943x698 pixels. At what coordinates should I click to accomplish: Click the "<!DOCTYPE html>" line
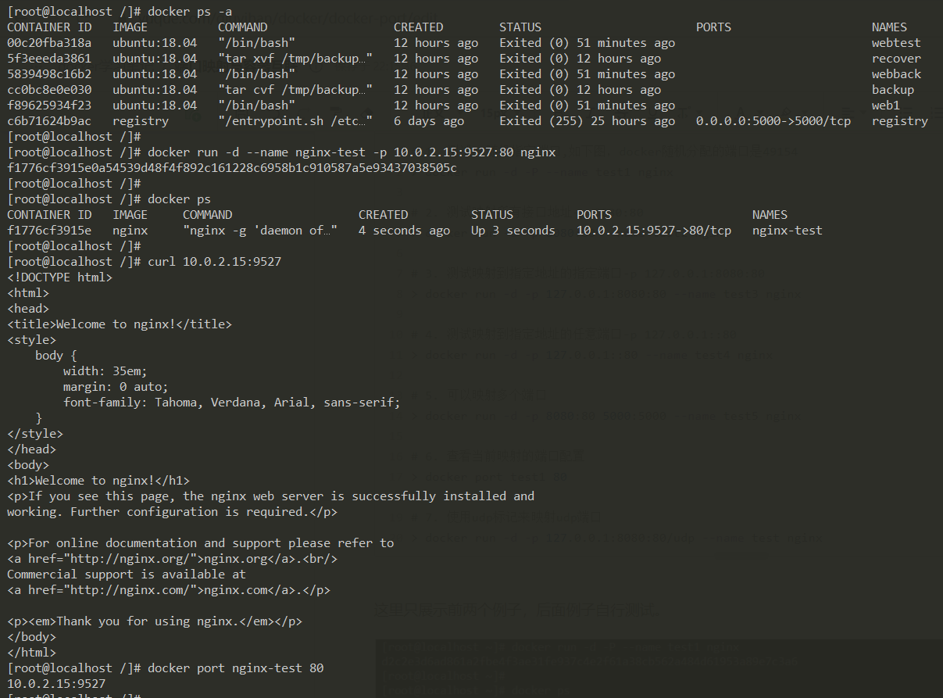59,277
